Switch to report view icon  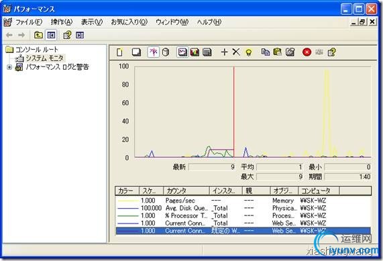207,52
